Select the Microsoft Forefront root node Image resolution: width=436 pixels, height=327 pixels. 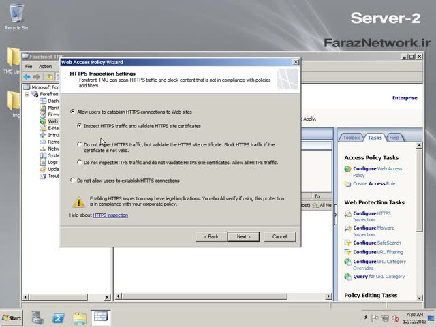[x=42, y=87]
